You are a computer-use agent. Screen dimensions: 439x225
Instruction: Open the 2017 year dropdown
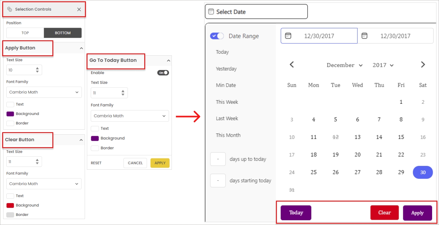coord(383,65)
